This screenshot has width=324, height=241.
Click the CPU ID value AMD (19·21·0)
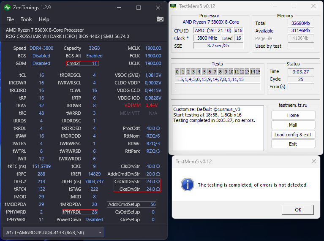(213, 30)
